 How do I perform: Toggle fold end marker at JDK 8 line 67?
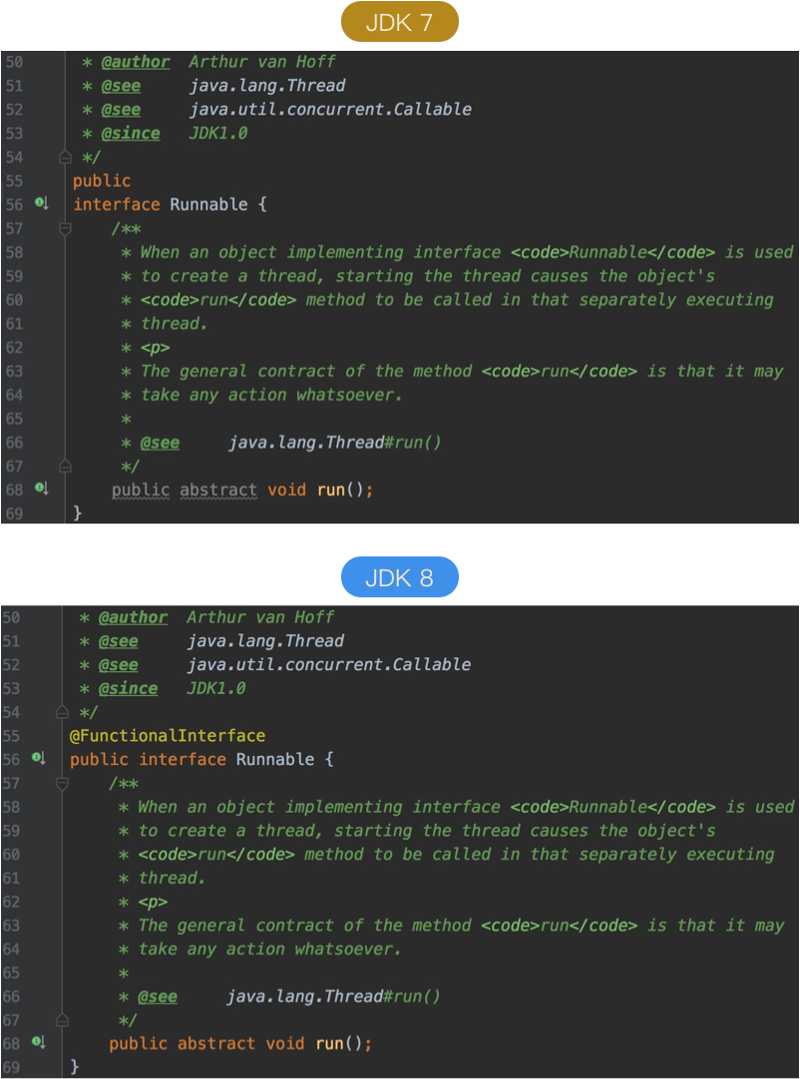[63, 1020]
